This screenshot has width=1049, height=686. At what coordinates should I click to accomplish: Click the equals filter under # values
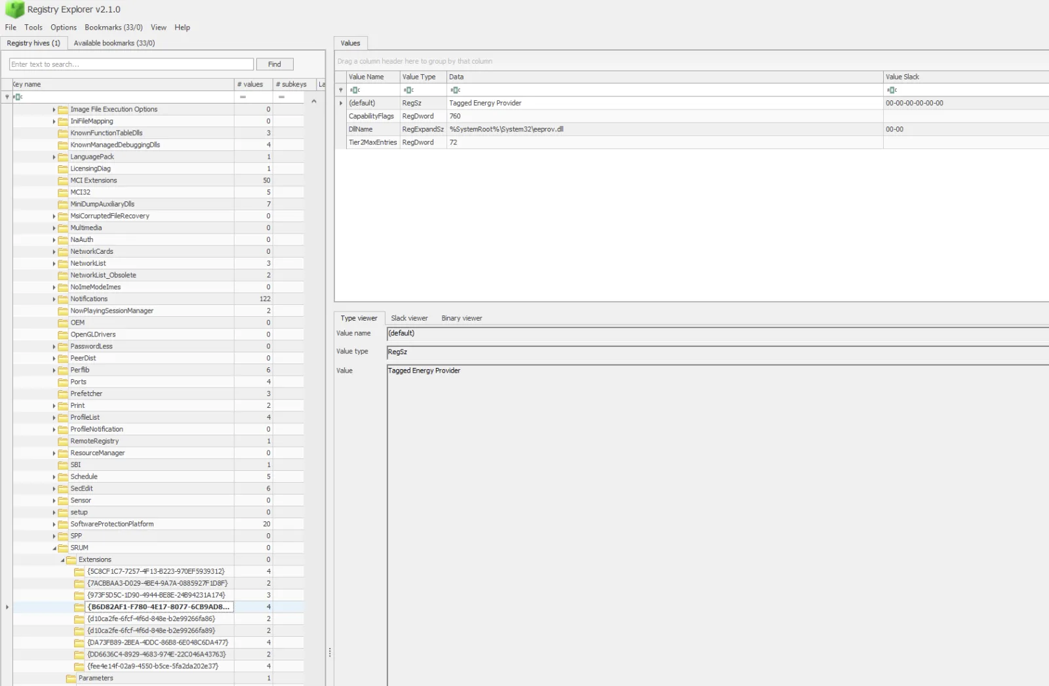coord(243,96)
